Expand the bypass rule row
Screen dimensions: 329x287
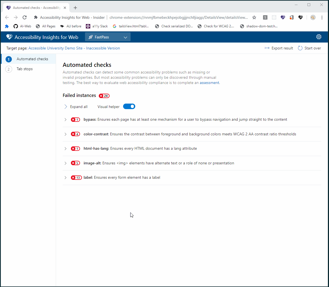[x=65, y=120]
